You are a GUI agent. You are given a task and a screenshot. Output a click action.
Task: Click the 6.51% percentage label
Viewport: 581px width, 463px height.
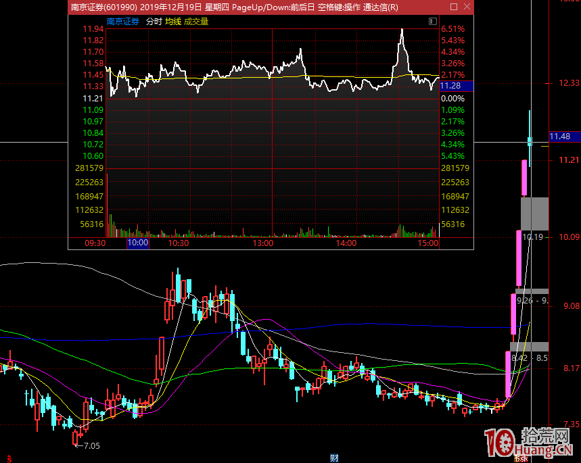(x=452, y=29)
